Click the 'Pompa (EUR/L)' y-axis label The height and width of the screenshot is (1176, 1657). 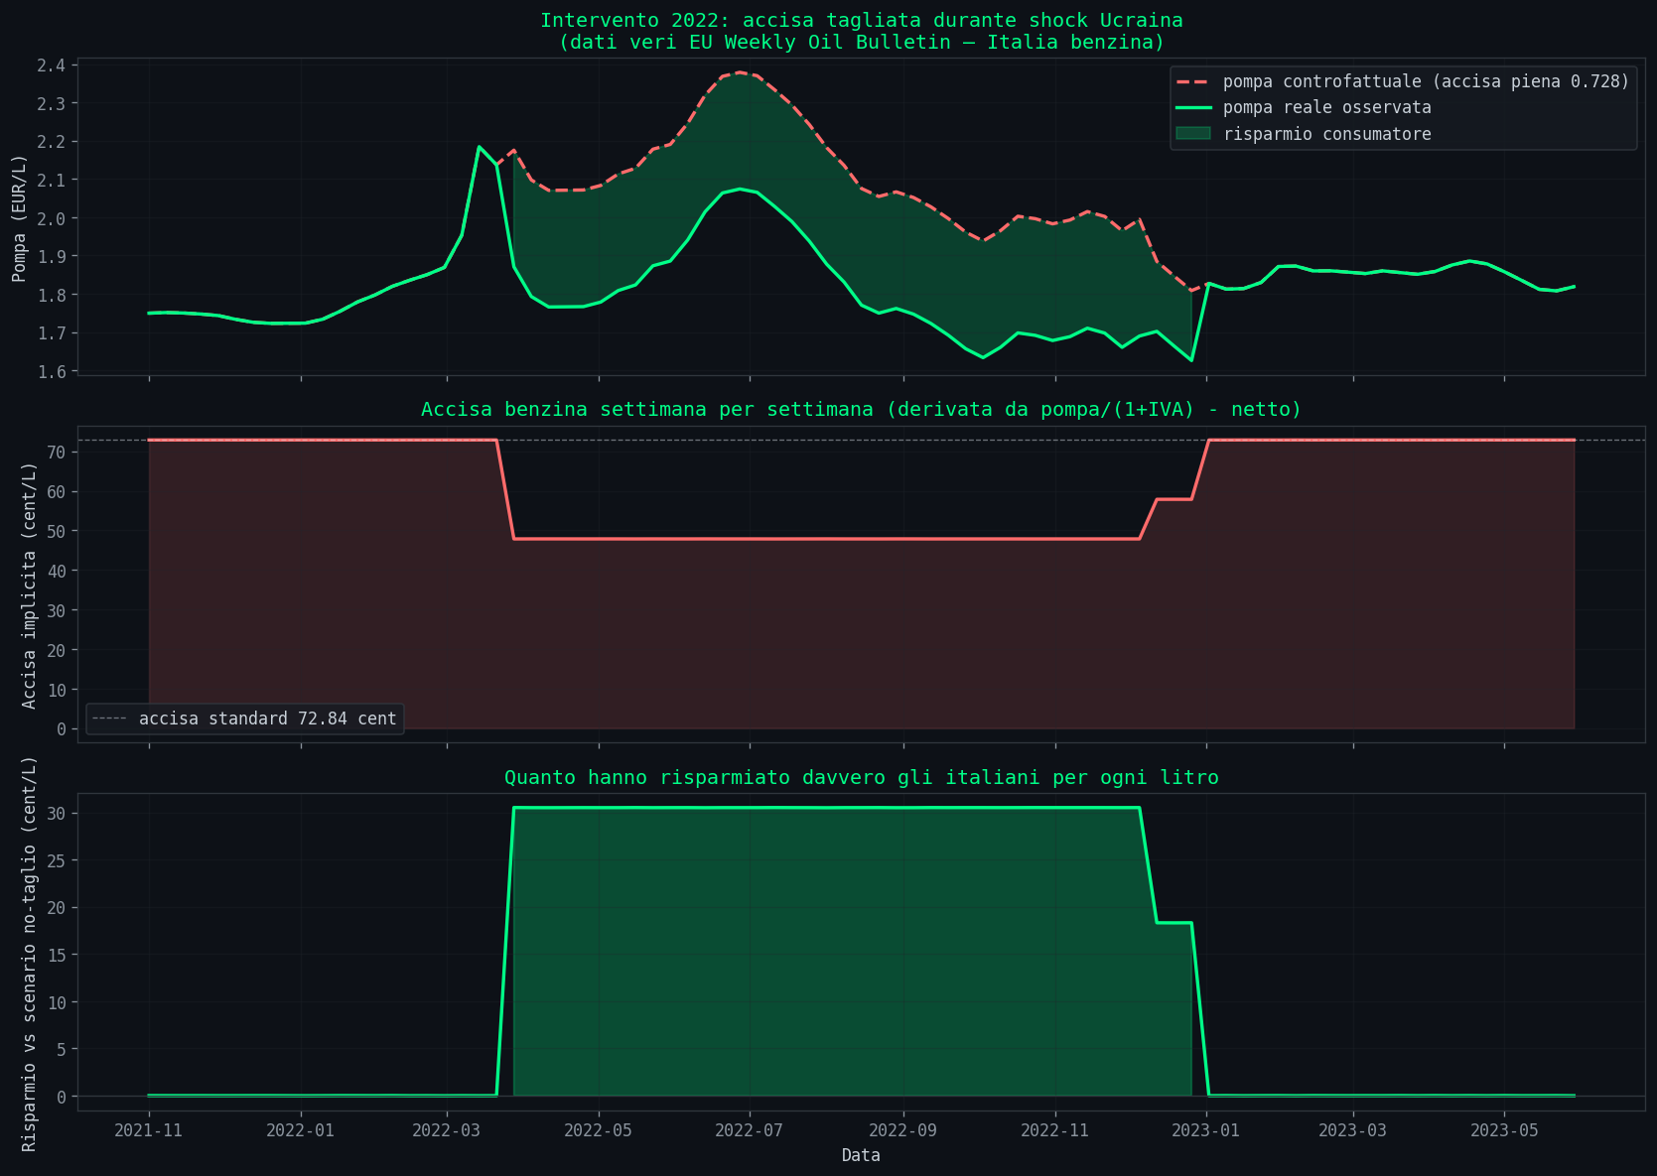click(19, 218)
